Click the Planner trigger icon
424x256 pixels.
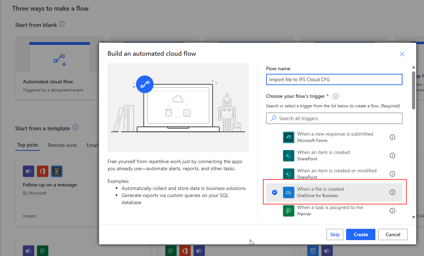288,211
